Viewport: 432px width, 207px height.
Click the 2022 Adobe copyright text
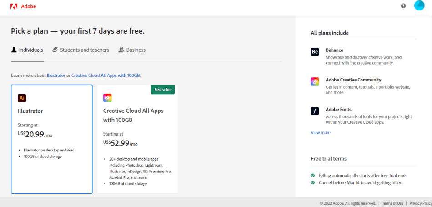point(348,203)
